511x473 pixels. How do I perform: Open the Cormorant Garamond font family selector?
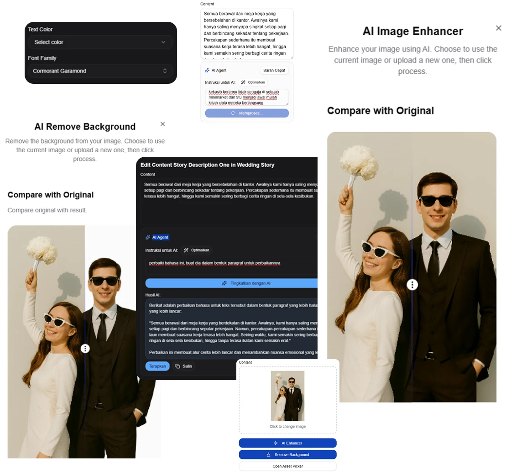point(100,71)
